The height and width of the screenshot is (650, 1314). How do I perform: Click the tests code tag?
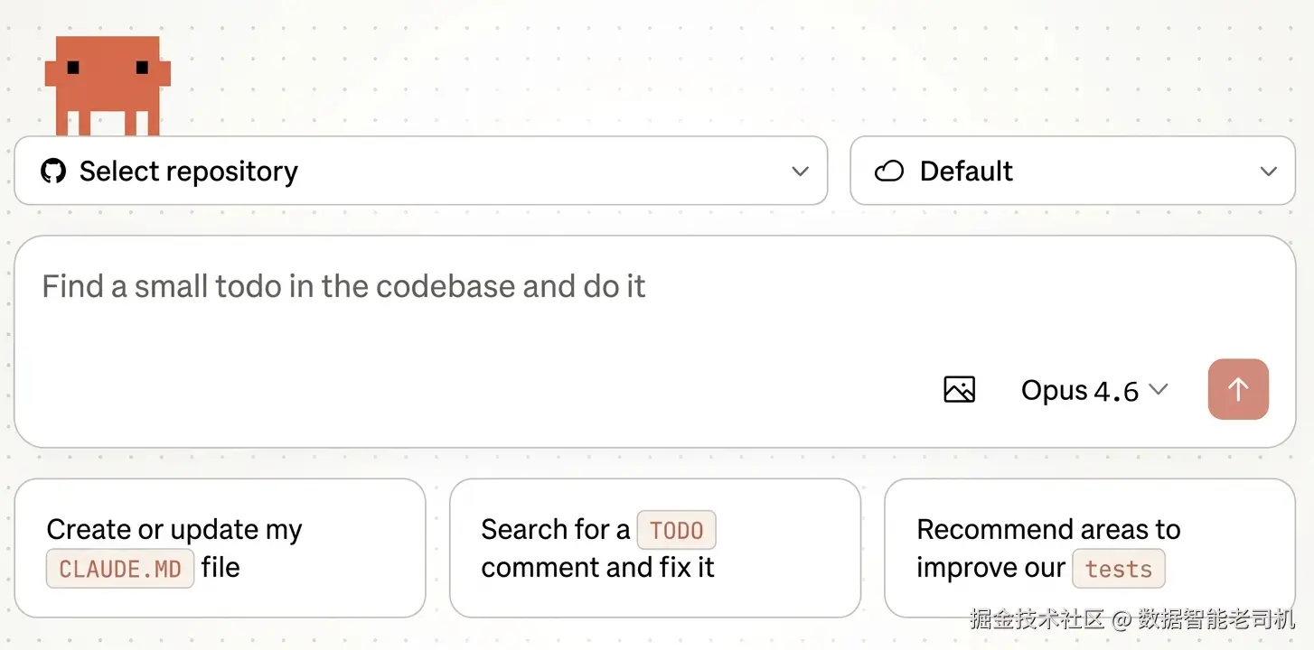(x=1119, y=569)
